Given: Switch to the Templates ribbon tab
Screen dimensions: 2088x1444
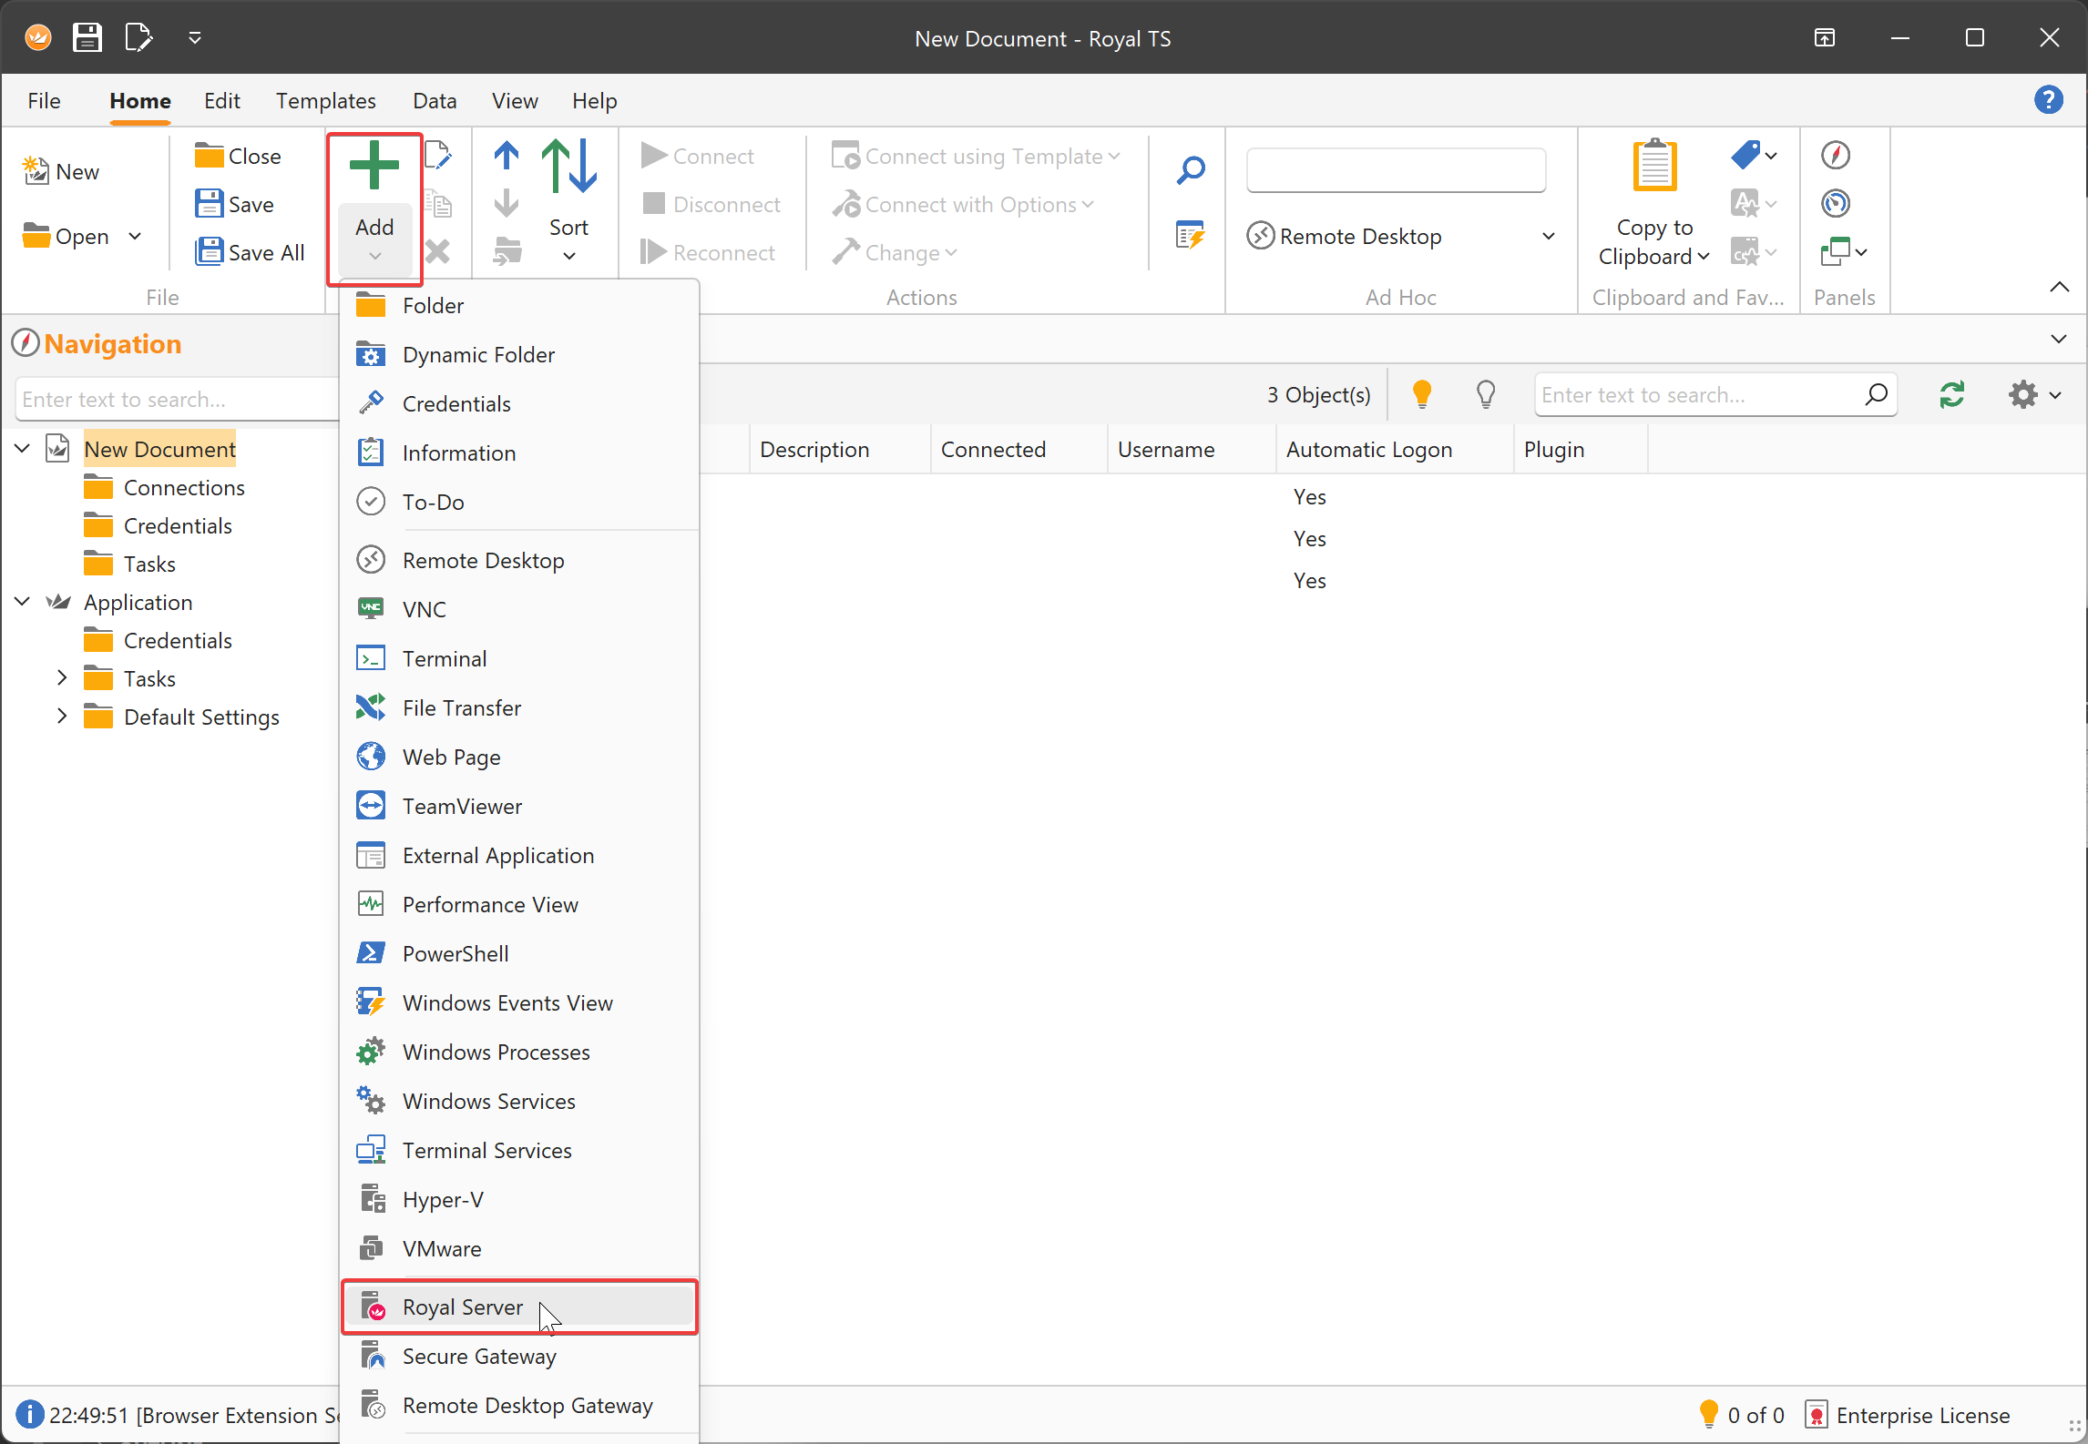Looking at the screenshot, I should 325,100.
